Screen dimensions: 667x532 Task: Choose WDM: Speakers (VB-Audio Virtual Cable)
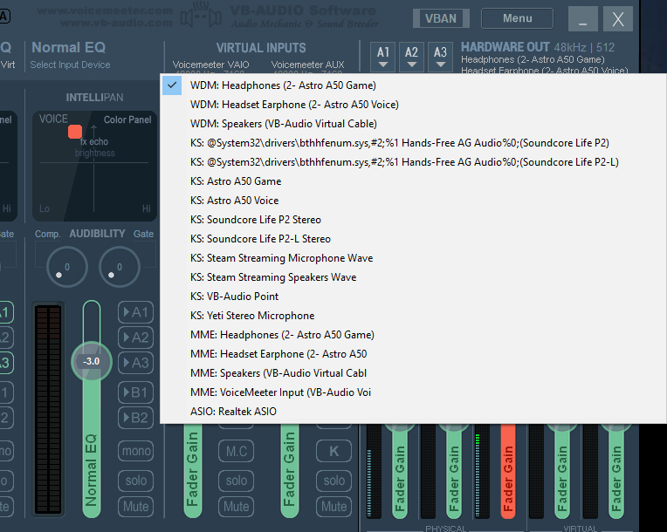[x=413, y=124]
